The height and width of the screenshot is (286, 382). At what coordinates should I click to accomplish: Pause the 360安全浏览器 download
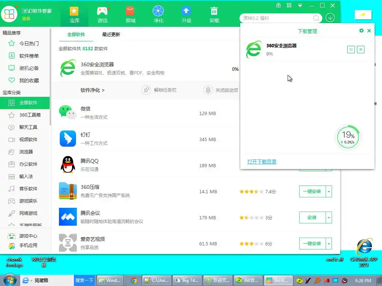point(351,50)
